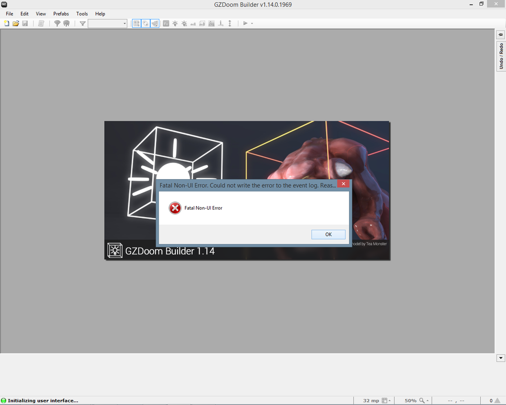Click the GZ application icon in title bar
Image resolution: width=506 pixels, height=405 pixels.
point(4,4)
